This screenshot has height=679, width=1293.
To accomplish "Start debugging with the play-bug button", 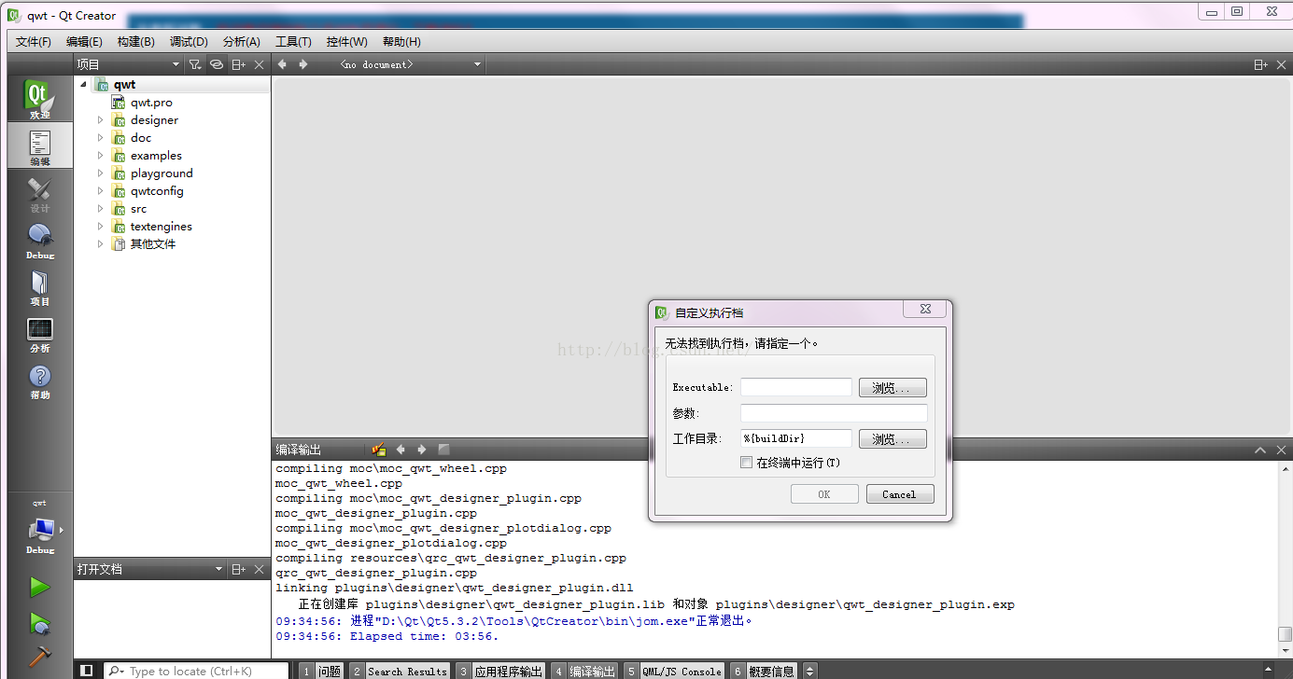I will point(39,622).
